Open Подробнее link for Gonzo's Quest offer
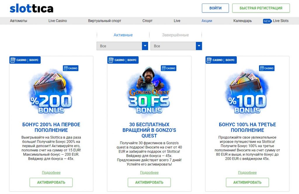This screenshot has height=194, width=299. pyautogui.click(x=149, y=173)
